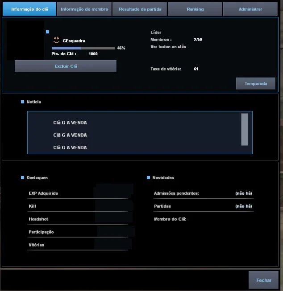Click the blue square beside Destaques
Viewport: 283px width, 291px height.
tap(22, 178)
